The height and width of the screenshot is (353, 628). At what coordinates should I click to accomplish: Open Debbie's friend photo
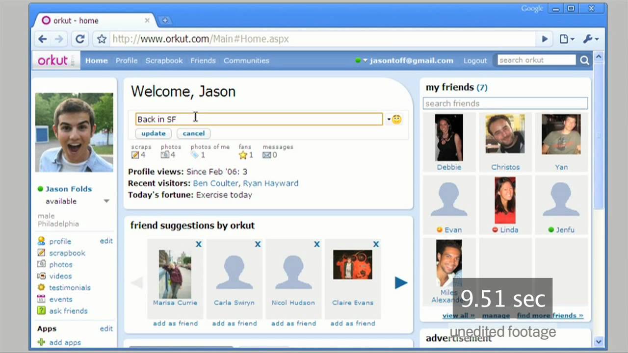(x=449, y=138)
